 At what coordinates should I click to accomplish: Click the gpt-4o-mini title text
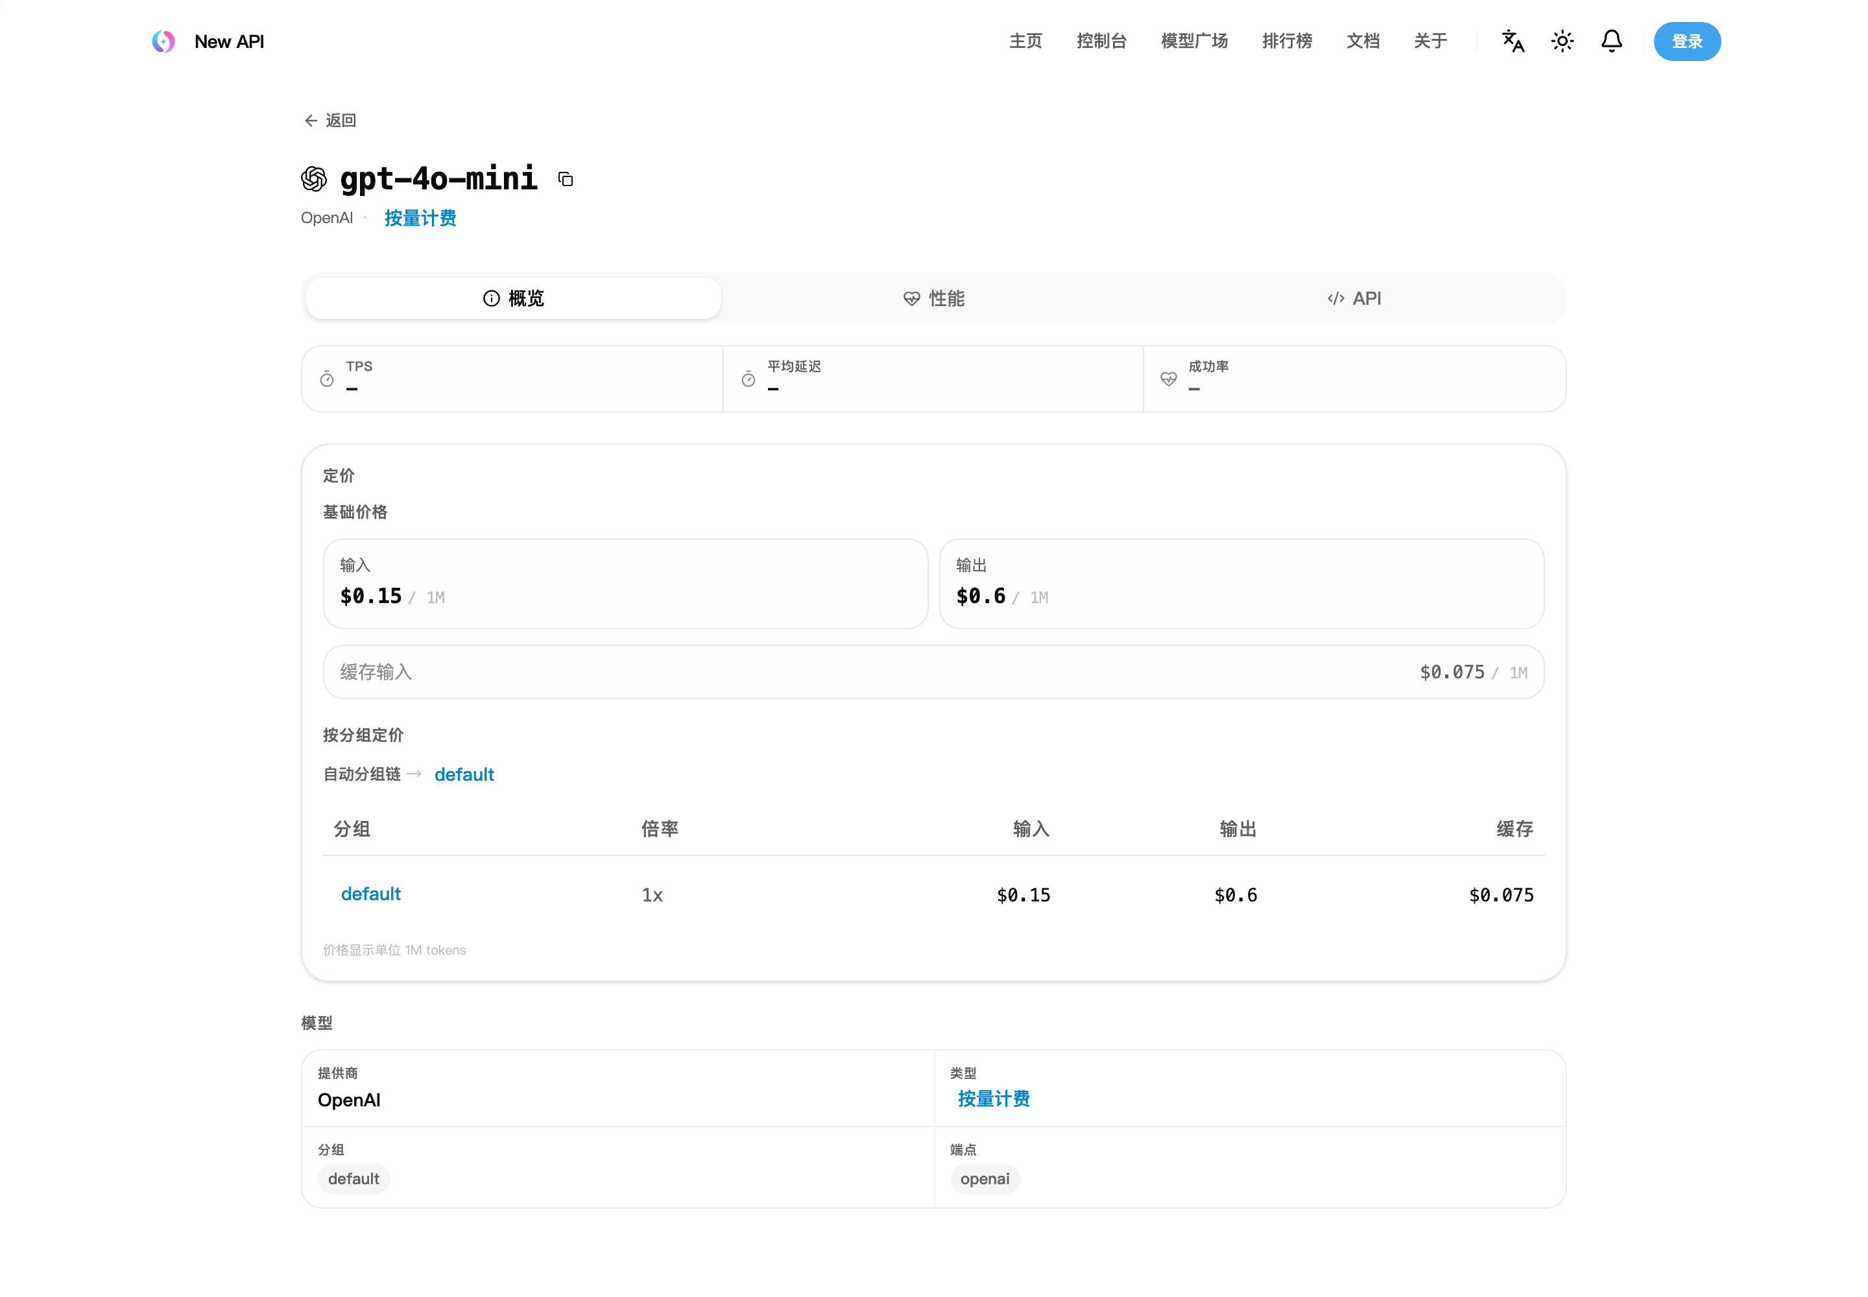click(439, 179)
